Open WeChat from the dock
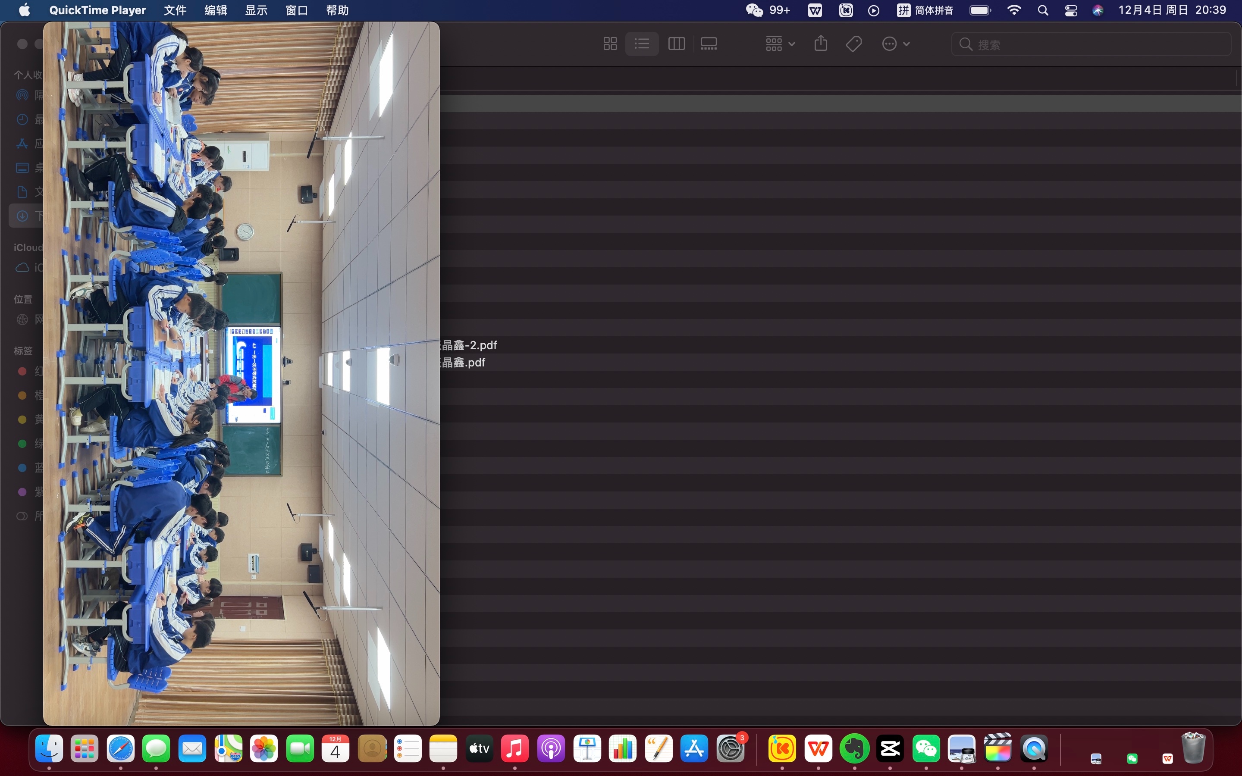 (x=926, y=749)
